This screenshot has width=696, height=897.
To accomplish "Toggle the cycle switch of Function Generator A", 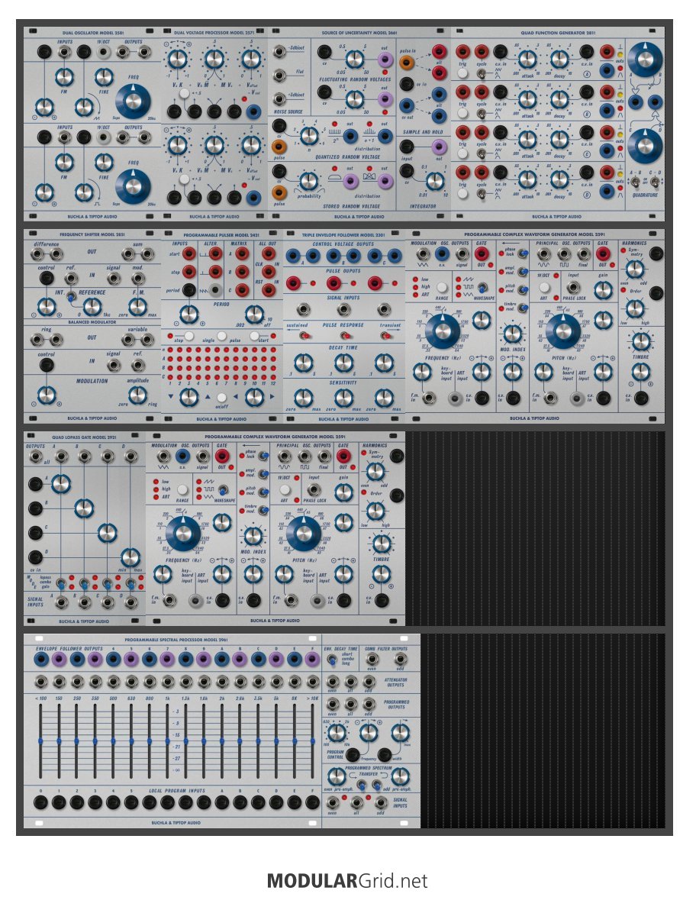I will pos(482,74).
